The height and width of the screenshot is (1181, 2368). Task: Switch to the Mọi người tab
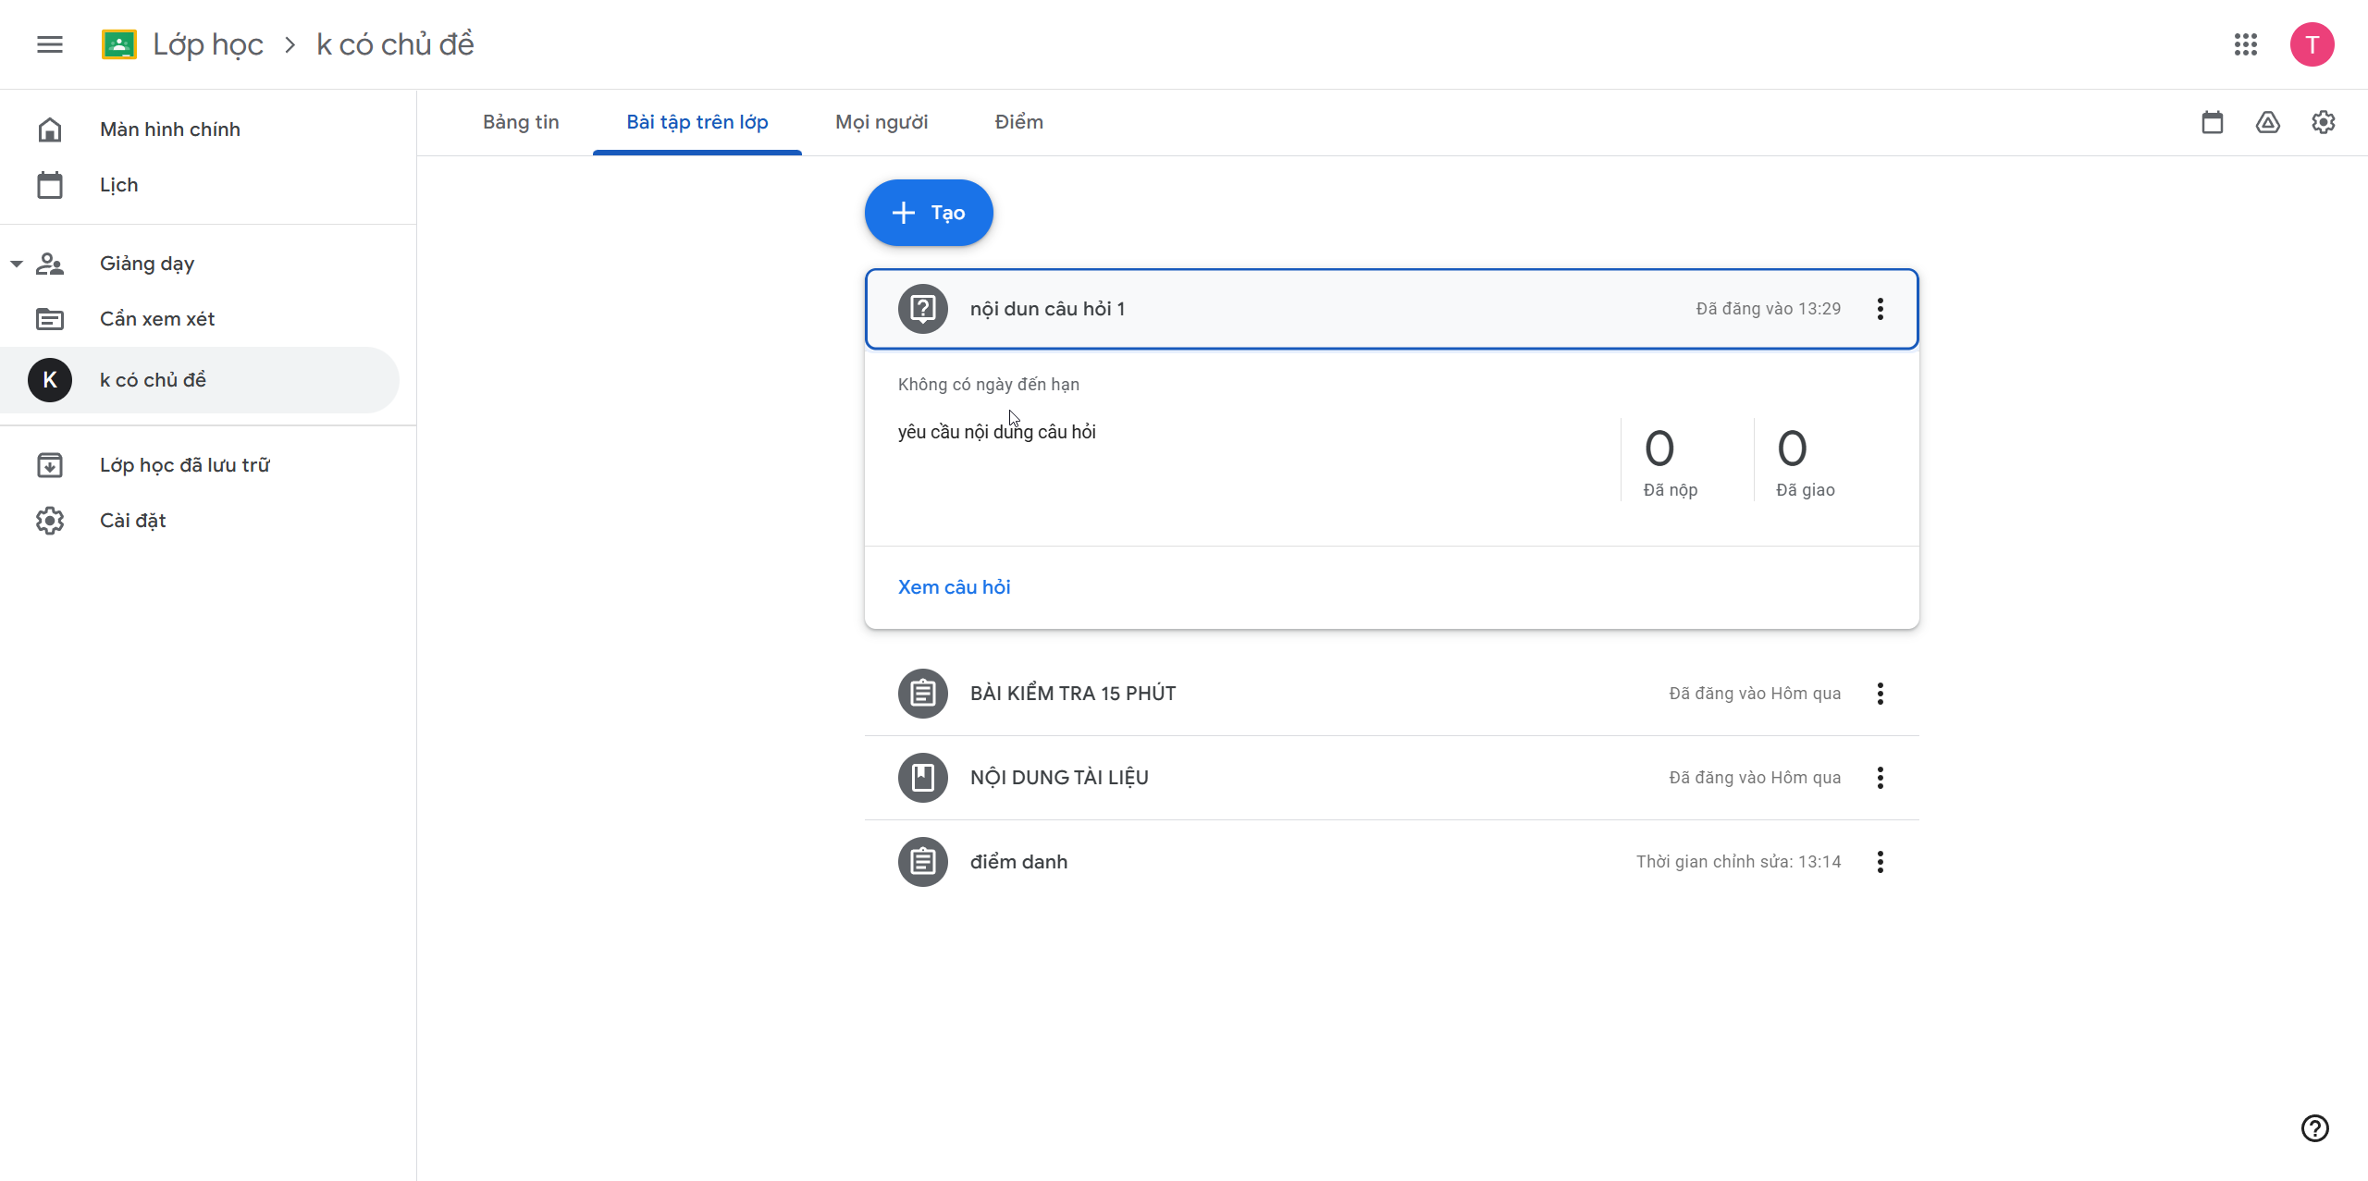tap(882, 122)
